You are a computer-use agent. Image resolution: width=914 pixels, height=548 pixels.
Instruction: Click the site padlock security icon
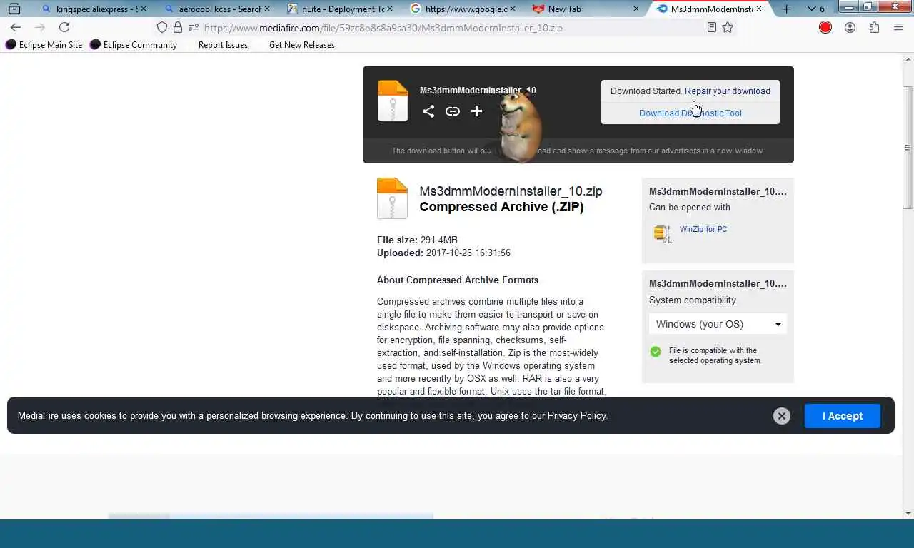pyautogui.click(x=178, y=27)
